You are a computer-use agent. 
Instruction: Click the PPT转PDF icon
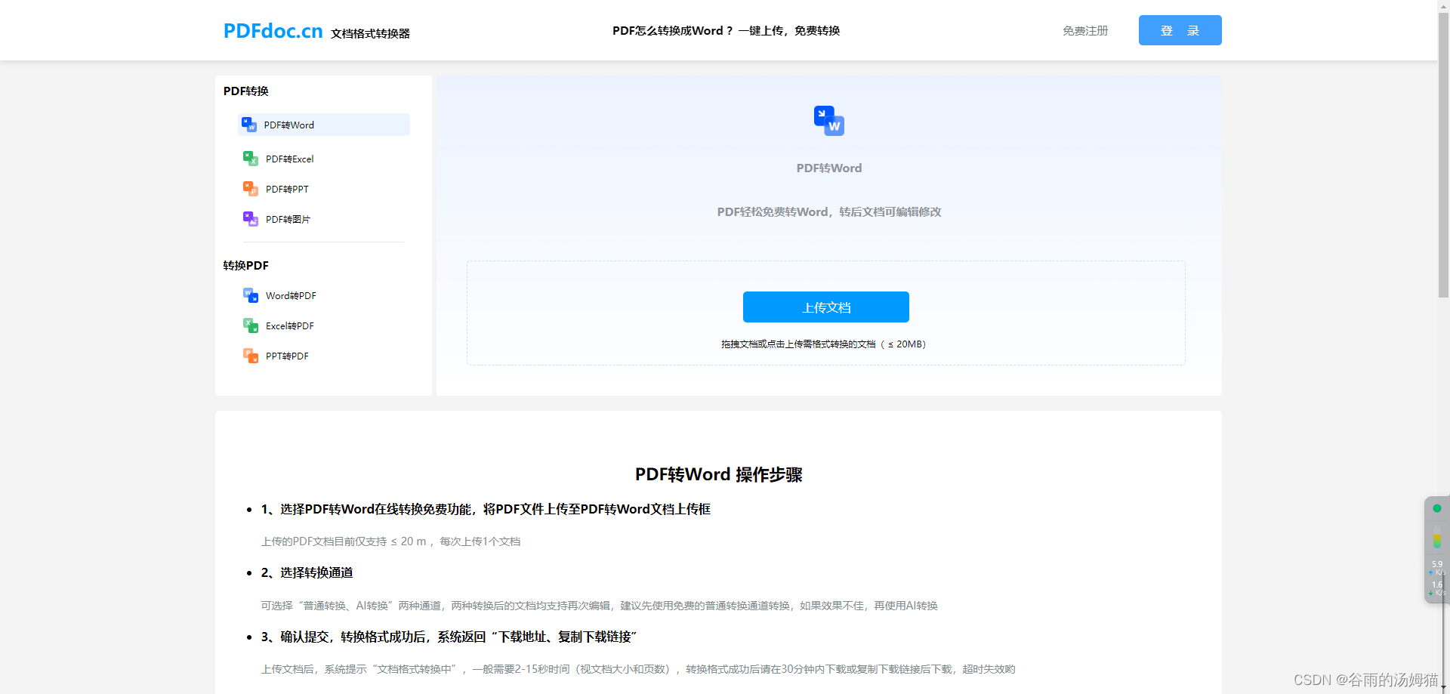tap(251, 356)
